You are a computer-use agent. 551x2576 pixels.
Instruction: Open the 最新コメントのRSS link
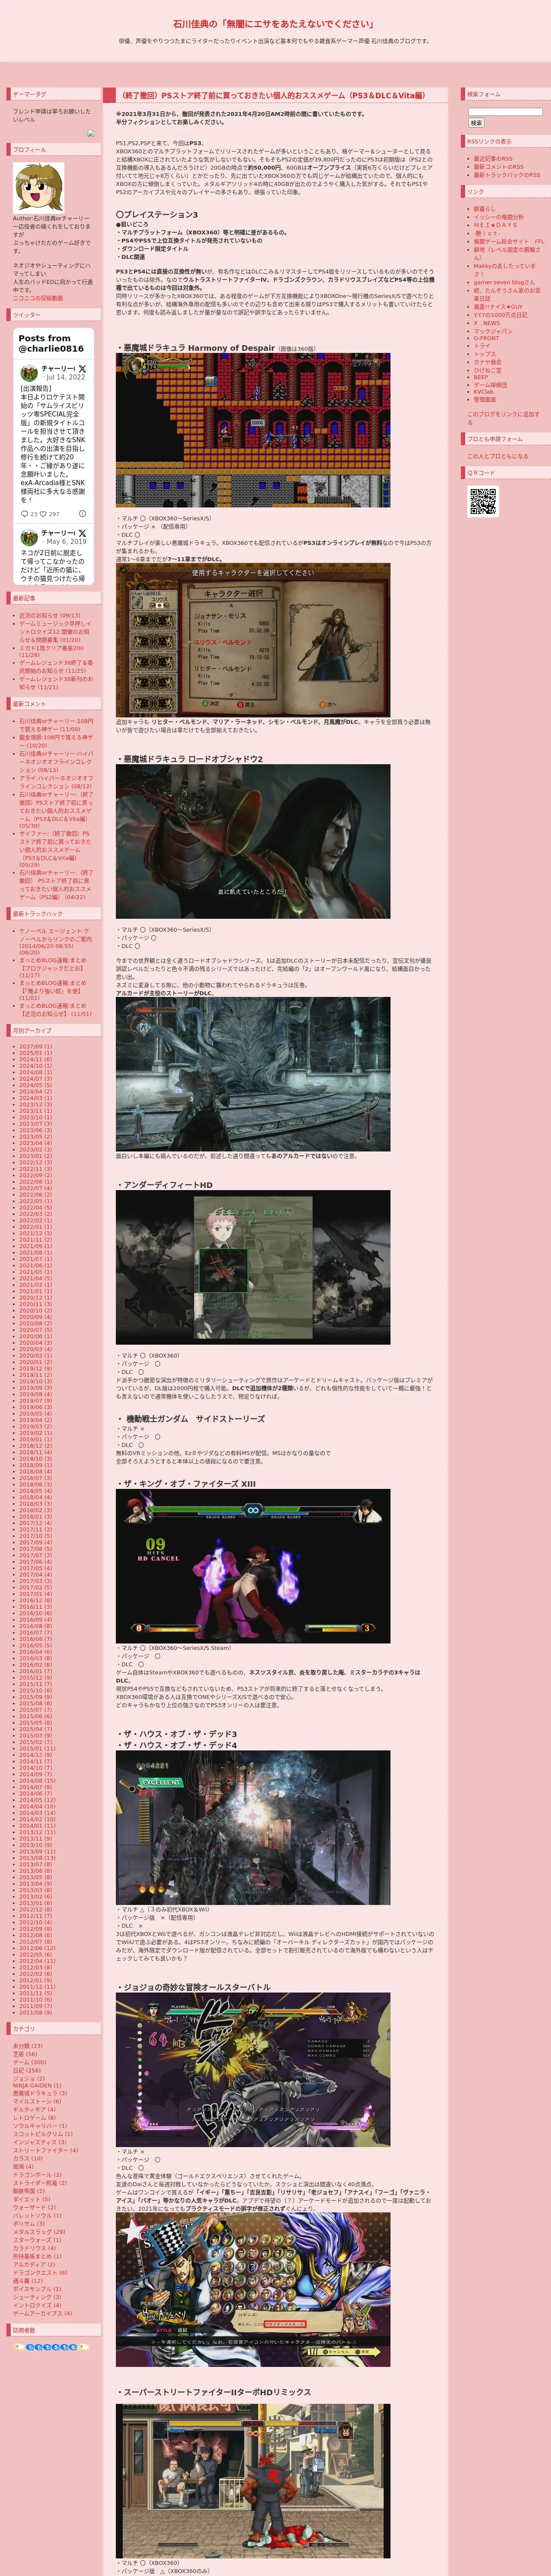tap(499, 167)
